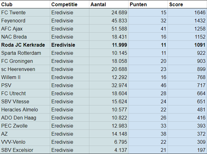Click the bold Roda JC Kerkrade cell

[x=25, y=45]
